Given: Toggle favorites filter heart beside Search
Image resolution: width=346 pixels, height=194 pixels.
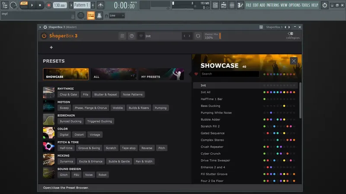Looking at the screenshot, I should [x=196, y=74].
